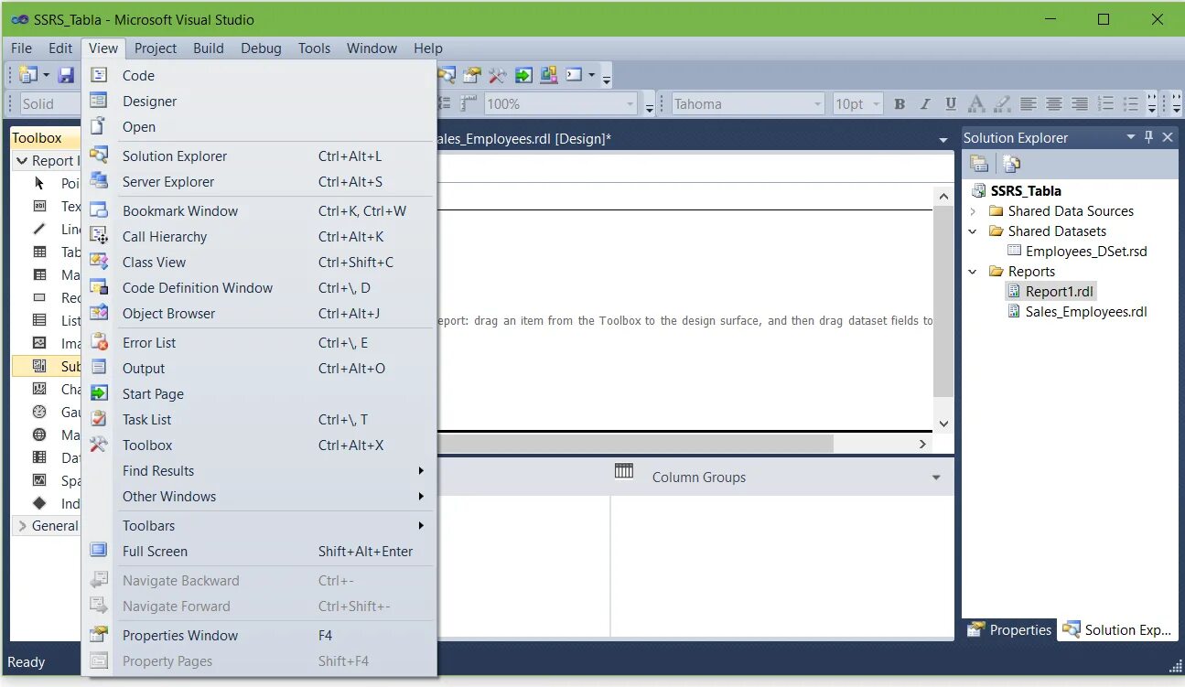Pick the Map globe icon in Toolbox

(x=39, y=435)
